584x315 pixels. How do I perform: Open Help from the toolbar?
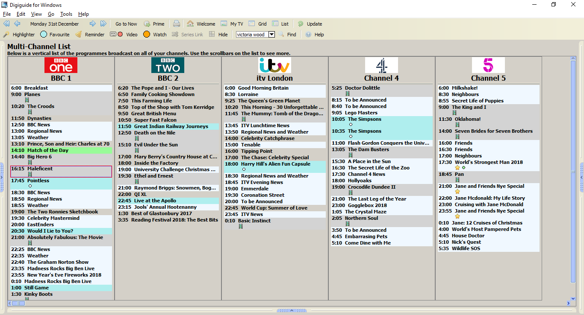pyautogui.click(x=315, y=35)
